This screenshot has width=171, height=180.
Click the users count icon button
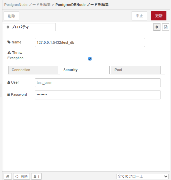pyautogui.click(x=36, y=176)
